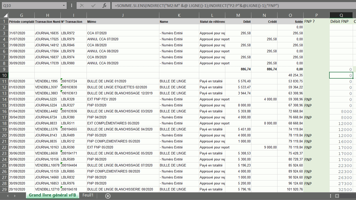Click horizontal scrollbar left arrow
Image resolution: width=356 pixels, height=200 pixels.
point(337,196)
